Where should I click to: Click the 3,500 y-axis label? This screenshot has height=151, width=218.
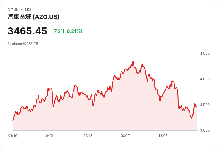click(205, 105)
